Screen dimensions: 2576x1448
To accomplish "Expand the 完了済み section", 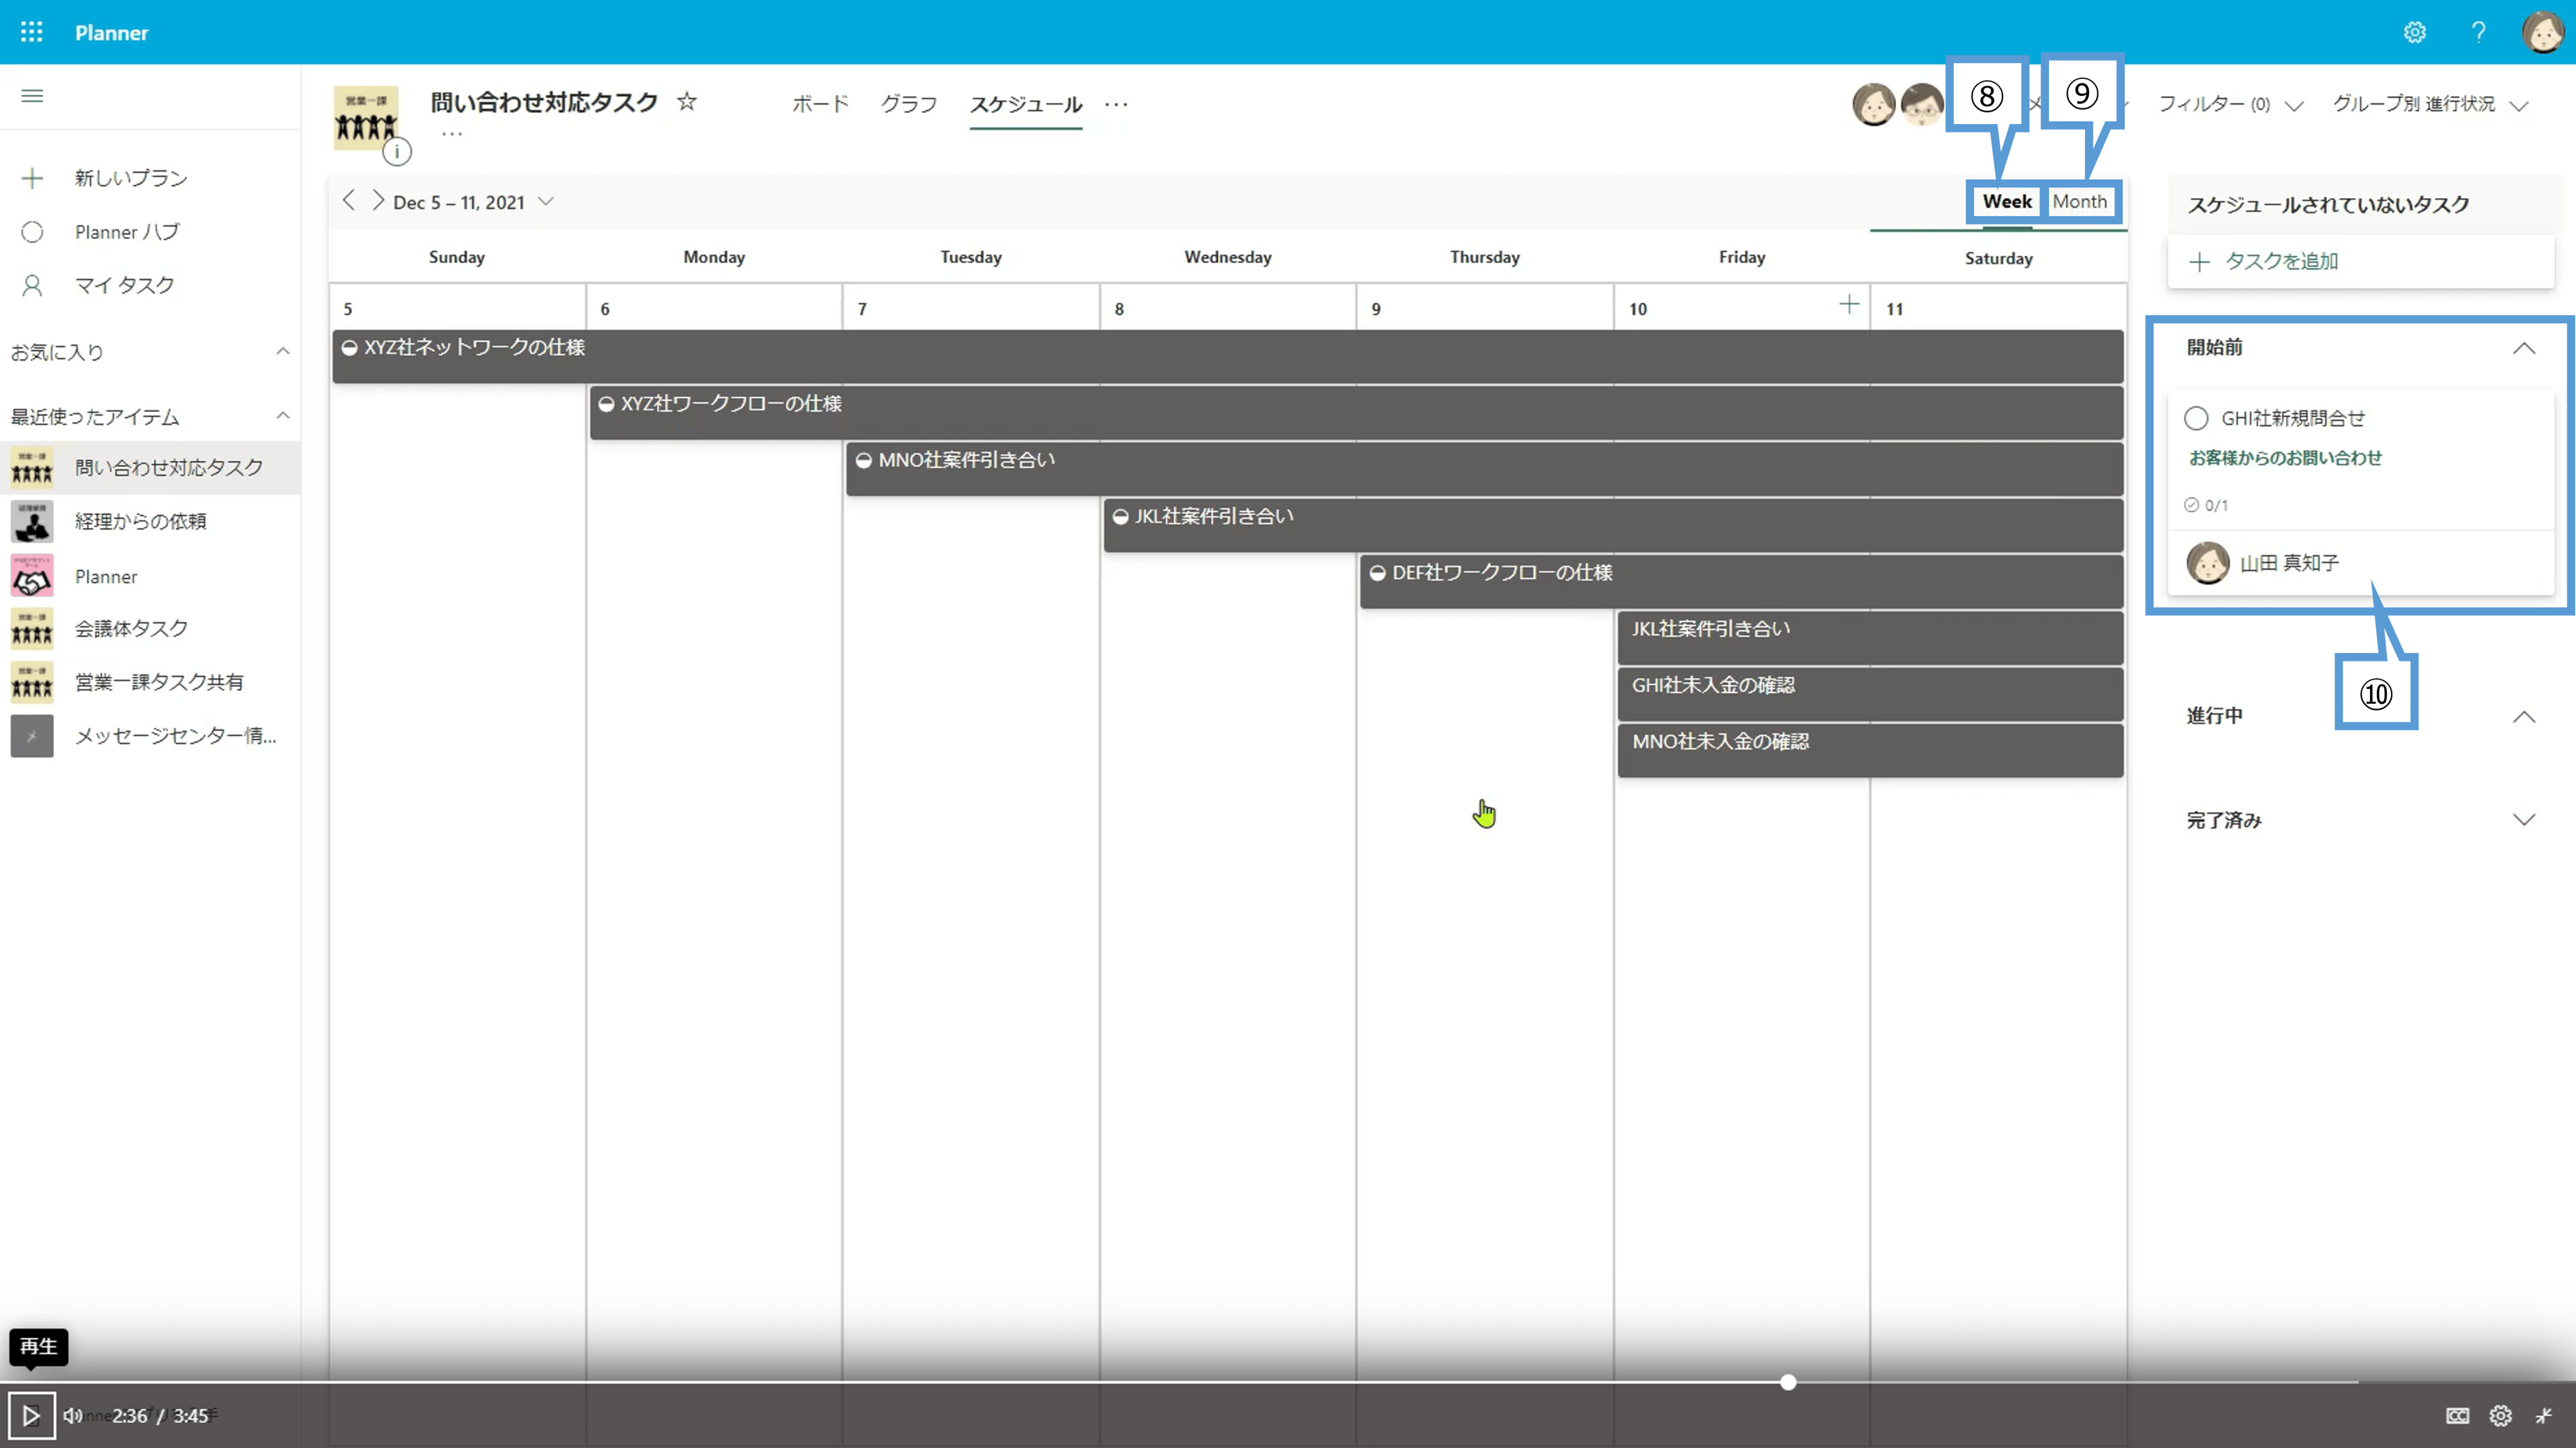I will coord(2525,819).
